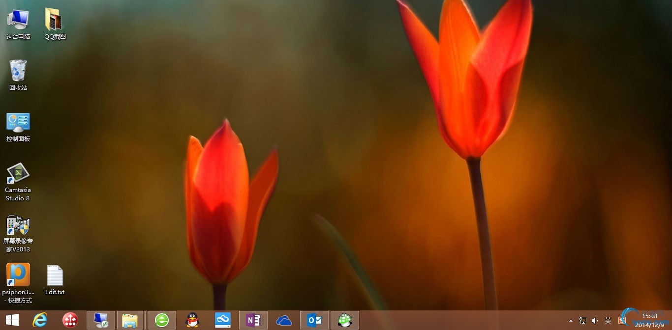This screenshot has height=330, width=672.
Task: Open QQ penguin taskbar icon
Action: coord(192,321)
